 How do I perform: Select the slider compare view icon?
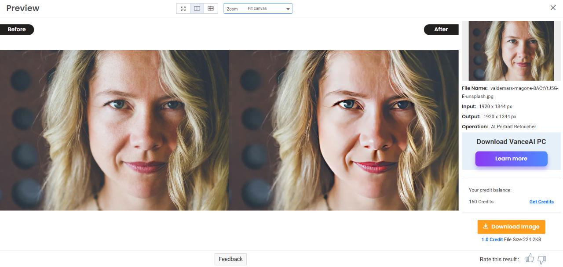[211, 8]
